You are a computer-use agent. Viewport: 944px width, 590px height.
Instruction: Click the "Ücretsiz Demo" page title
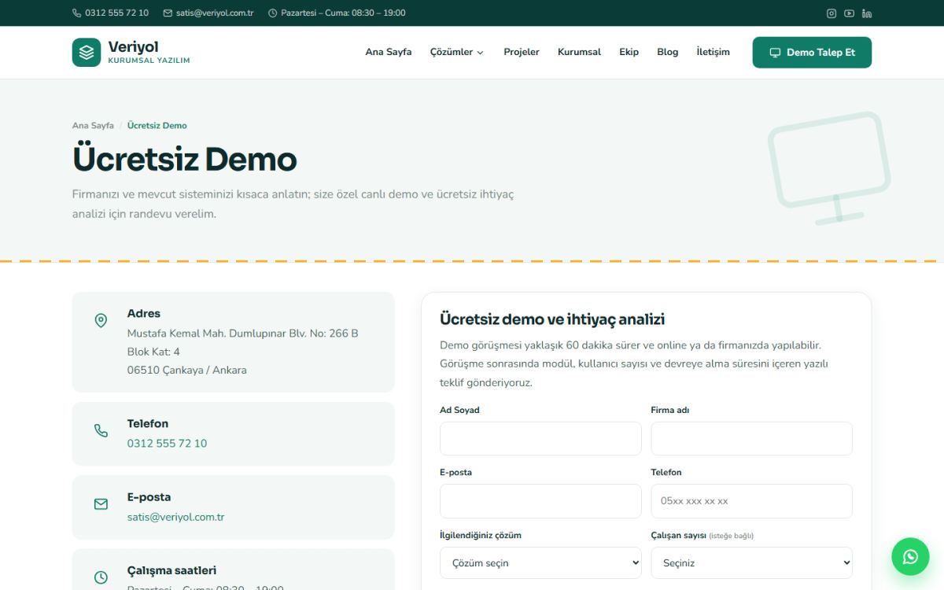pos(185,159)
